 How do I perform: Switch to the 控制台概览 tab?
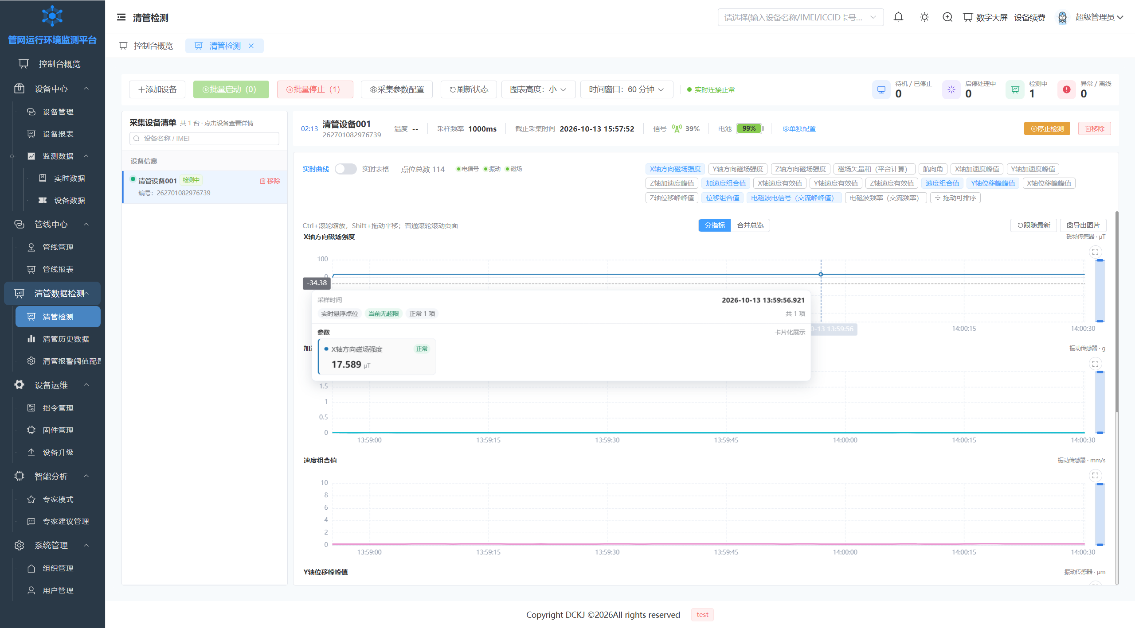(x=147, y=46)
